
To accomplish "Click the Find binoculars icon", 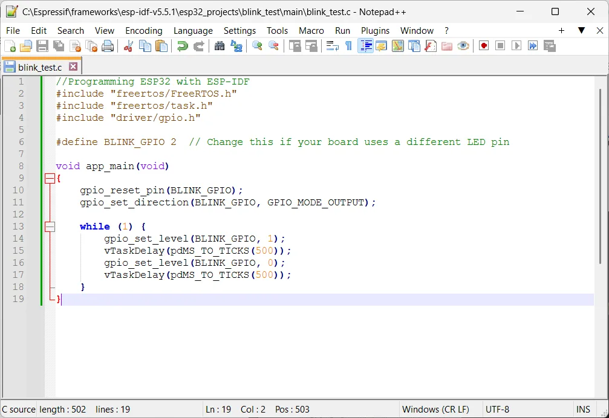I will (x=220, y=46).
